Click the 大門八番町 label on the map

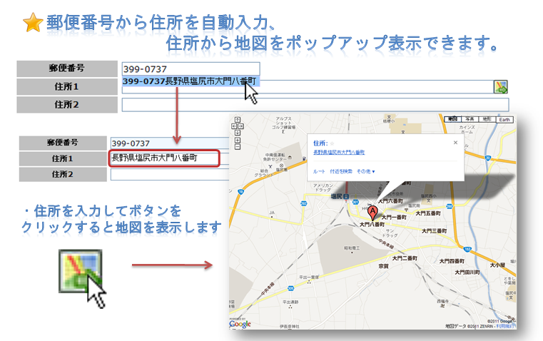coord(372,224)
